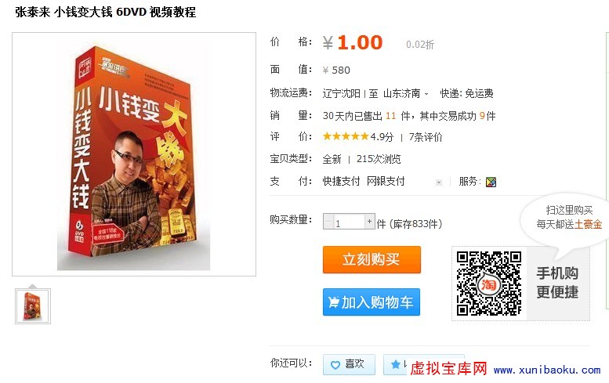Click the star favorite icon
This screenshot has height=383, width=609.
pos(395,364)
